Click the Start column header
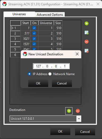Image resolution: width=102 pixels, height=139 pixels. click(26, 23)
